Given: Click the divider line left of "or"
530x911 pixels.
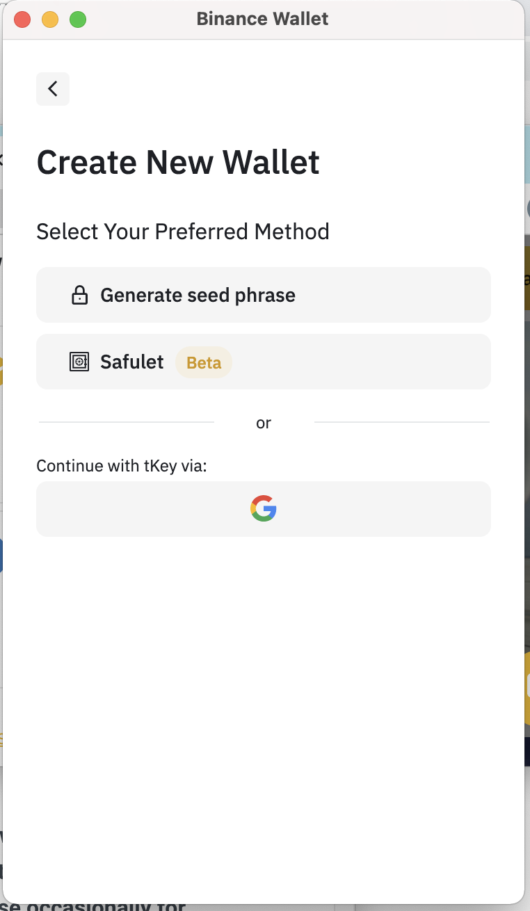Looking at the screenshot, I should point(127,422).
